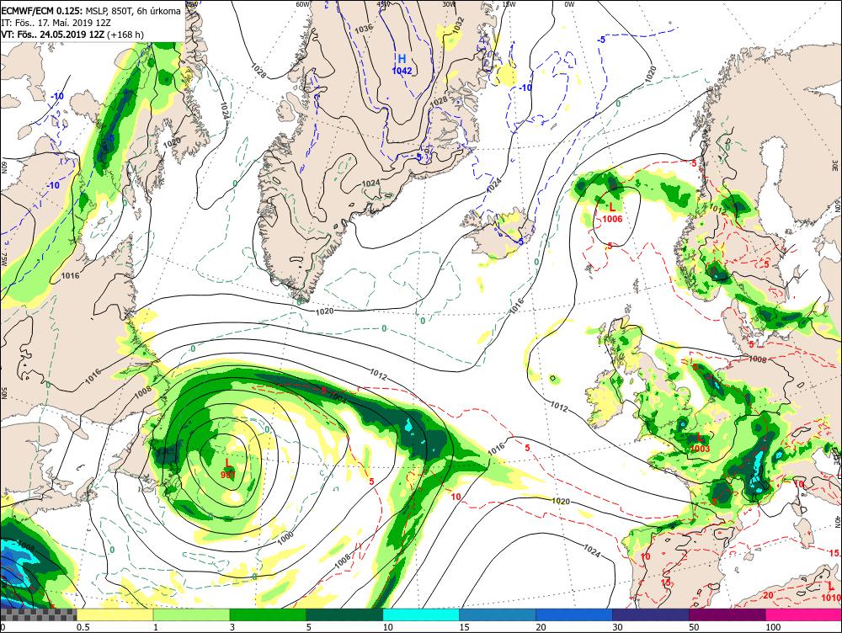This screenshot has height=633, width=842.
Task: Click the light green 1–3 legend swatch
Action: point(191,614)
